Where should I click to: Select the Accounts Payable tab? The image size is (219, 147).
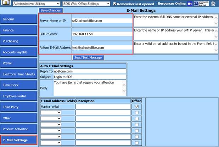[x=19, y=52]
